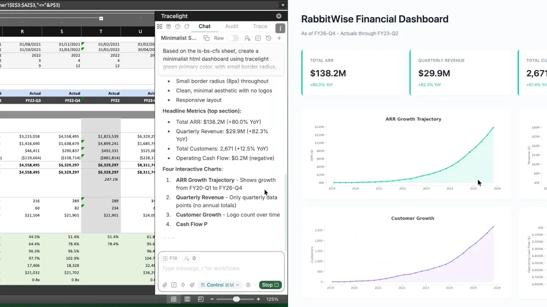Click the gray info 'i' button
This screenshot has height=307, width=547.
[280, 28]
